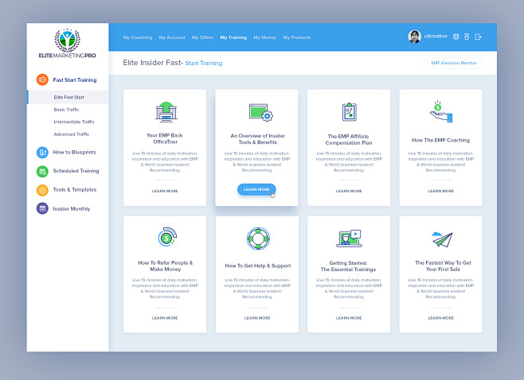Open Insider Monthly section label
Viewport: 524px width, 380px height.
(72, 209)
